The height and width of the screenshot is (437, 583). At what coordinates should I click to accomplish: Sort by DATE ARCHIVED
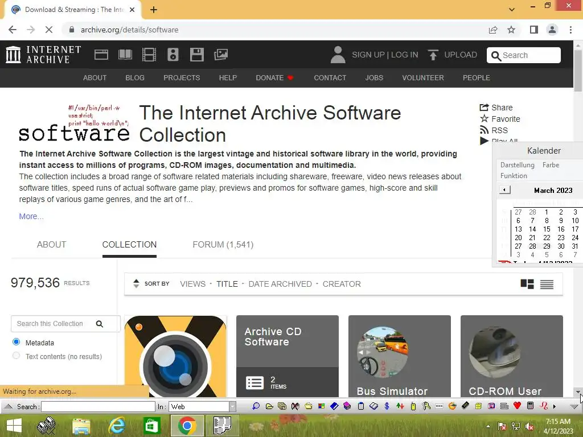tap(280, 284)
